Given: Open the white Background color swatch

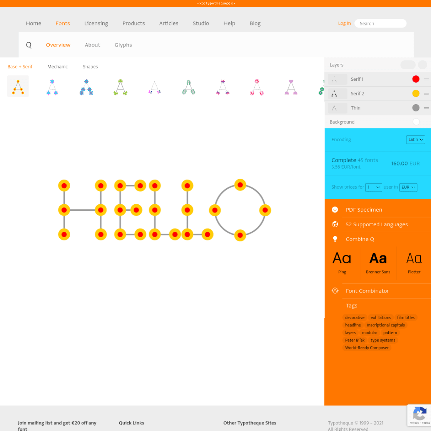Looking at the screenshot, I should click(x=416, y=122).
